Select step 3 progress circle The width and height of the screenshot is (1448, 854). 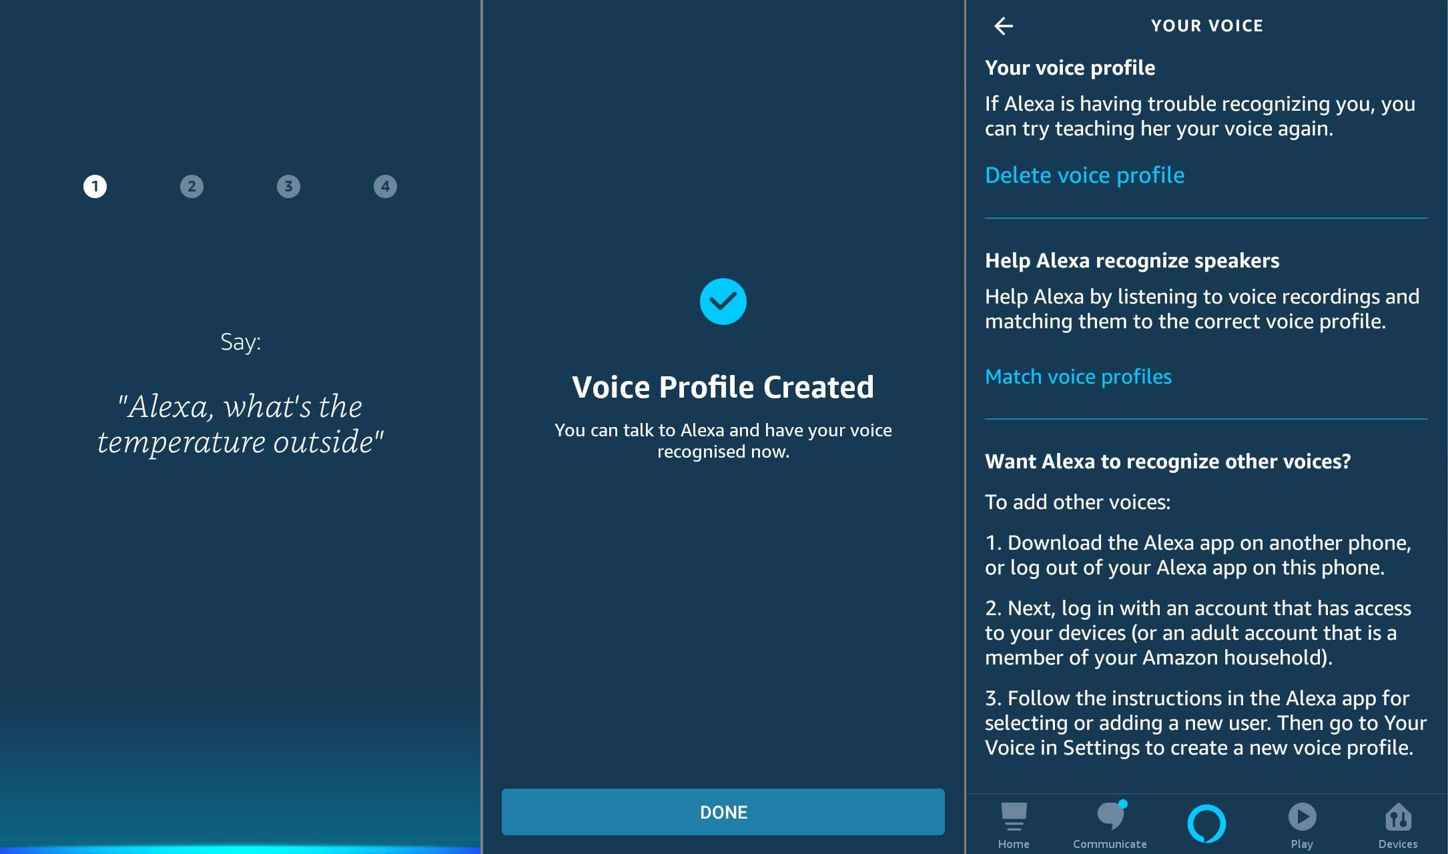point(288,186)
